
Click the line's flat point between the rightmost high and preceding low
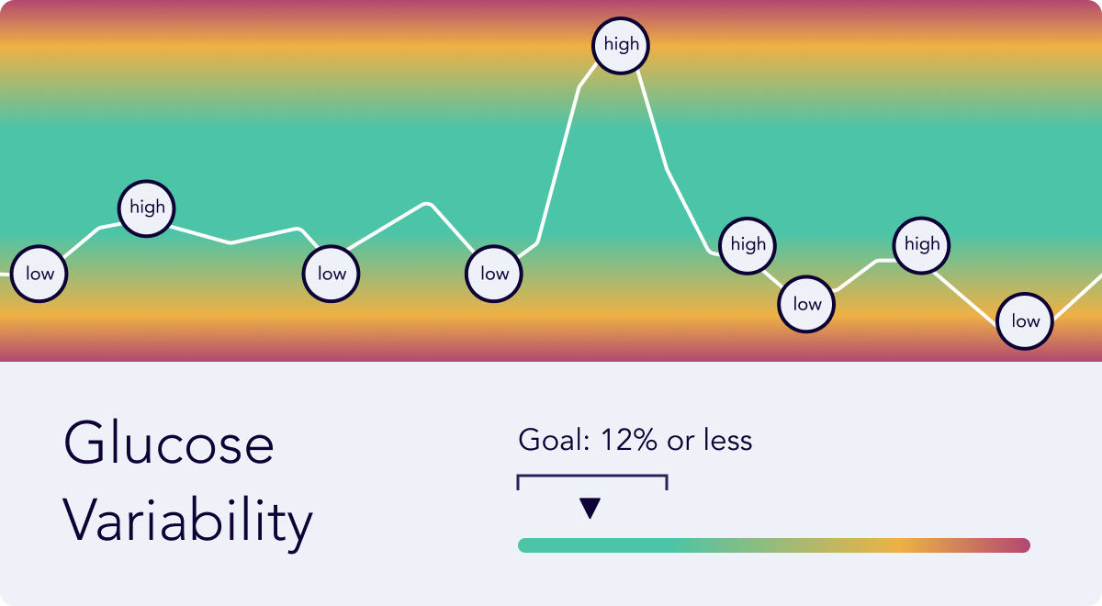879,261
